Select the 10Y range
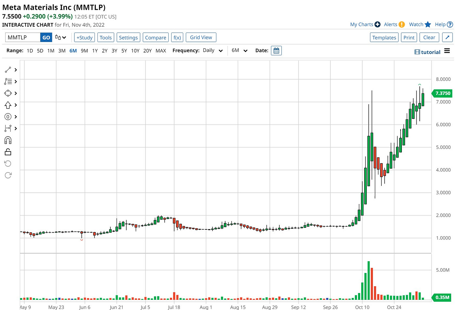The width and height of the screenshot is (473, 310). click(x=135, y=51)
